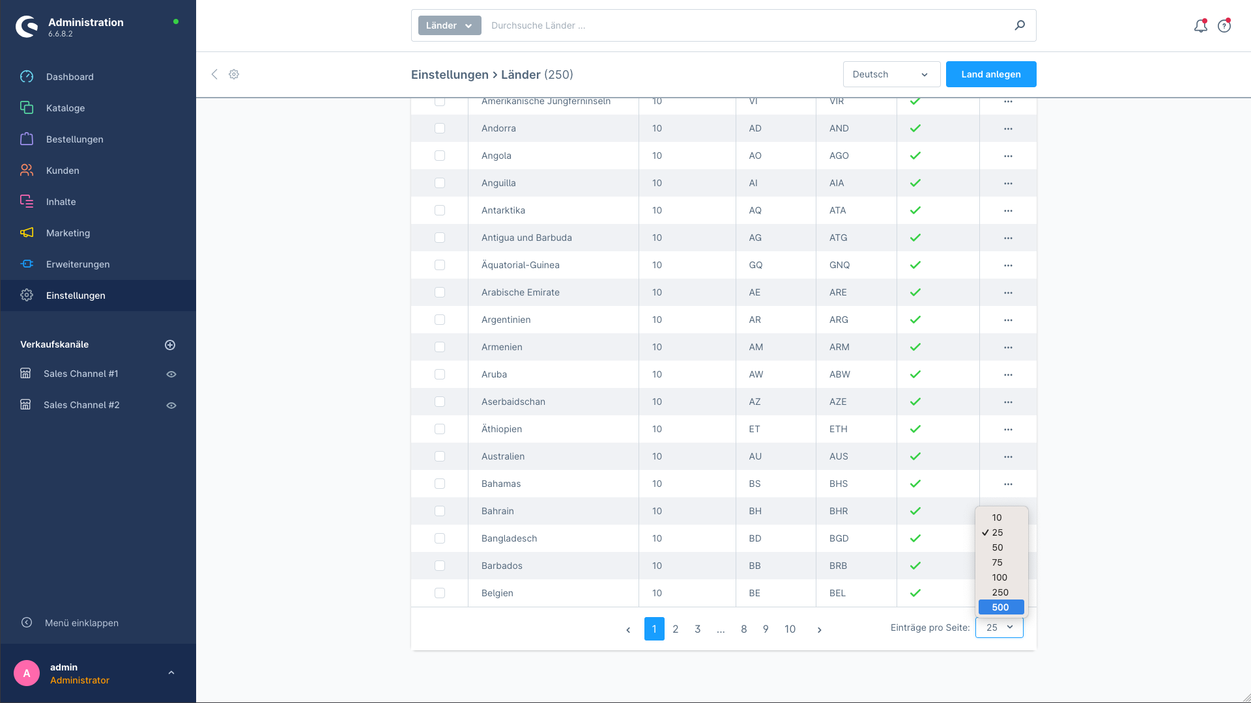Choose 250 entries per page

[x=1001, y=592]
